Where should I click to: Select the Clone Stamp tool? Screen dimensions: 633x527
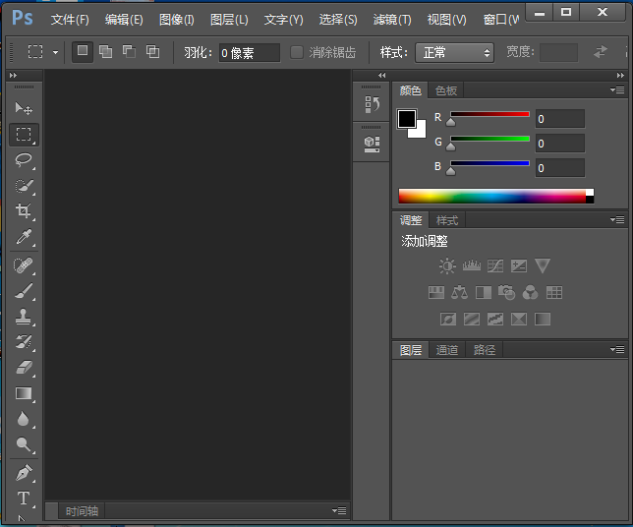click(25, 317)
